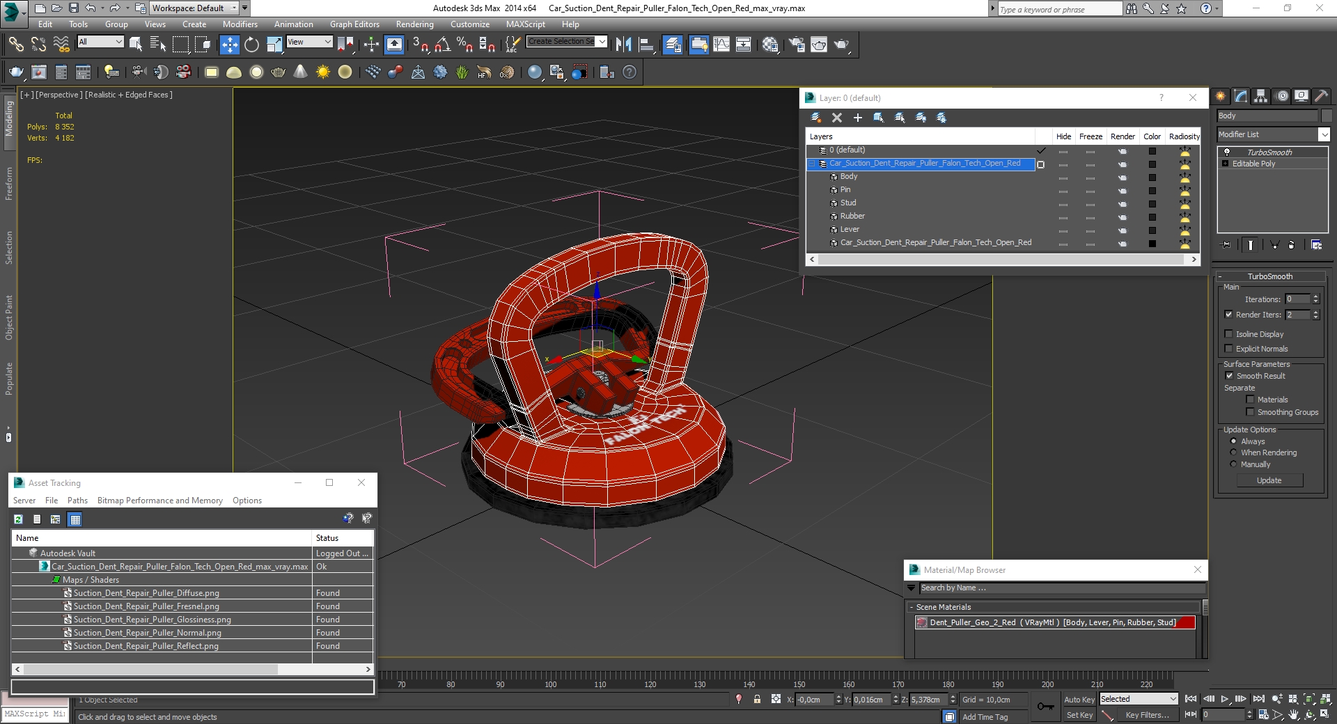This screenshot has height=724, width=1337.
Task: Open the Modifier List dropdown
Action: coord(1273,134)
